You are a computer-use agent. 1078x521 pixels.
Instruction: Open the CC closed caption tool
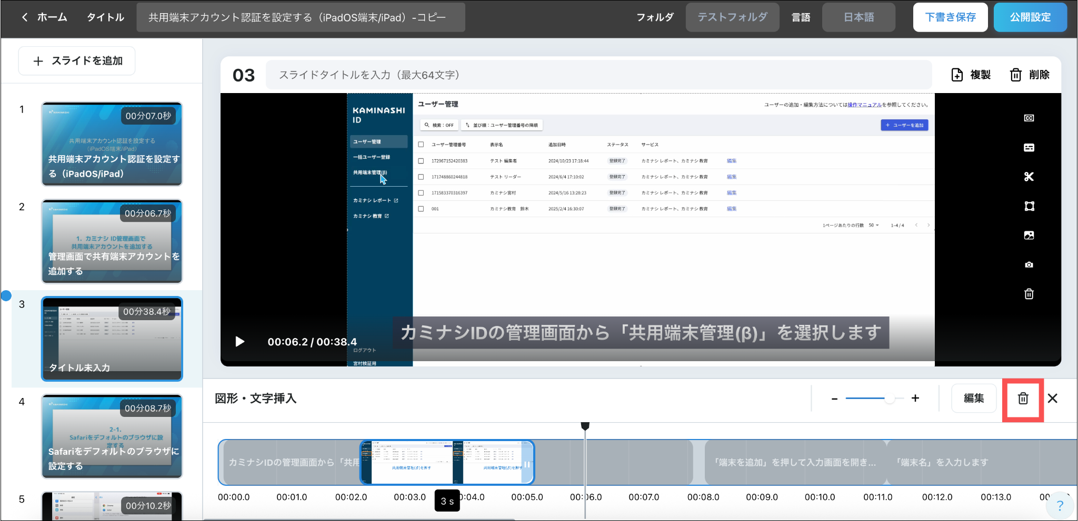[1029, 118]
